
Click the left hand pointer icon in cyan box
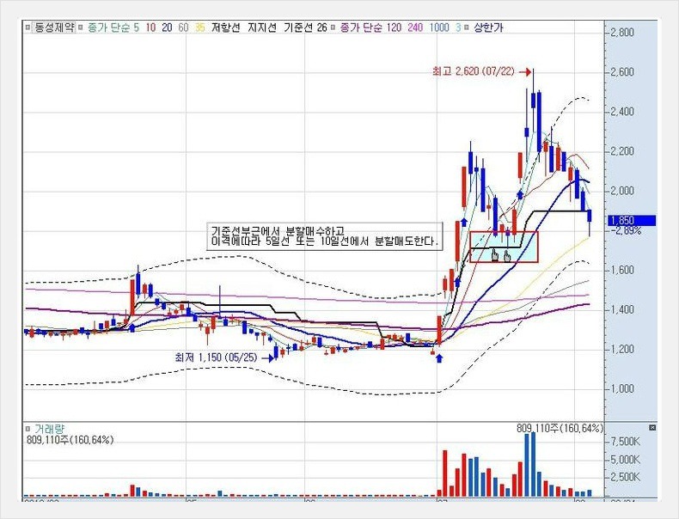point(494,253)
